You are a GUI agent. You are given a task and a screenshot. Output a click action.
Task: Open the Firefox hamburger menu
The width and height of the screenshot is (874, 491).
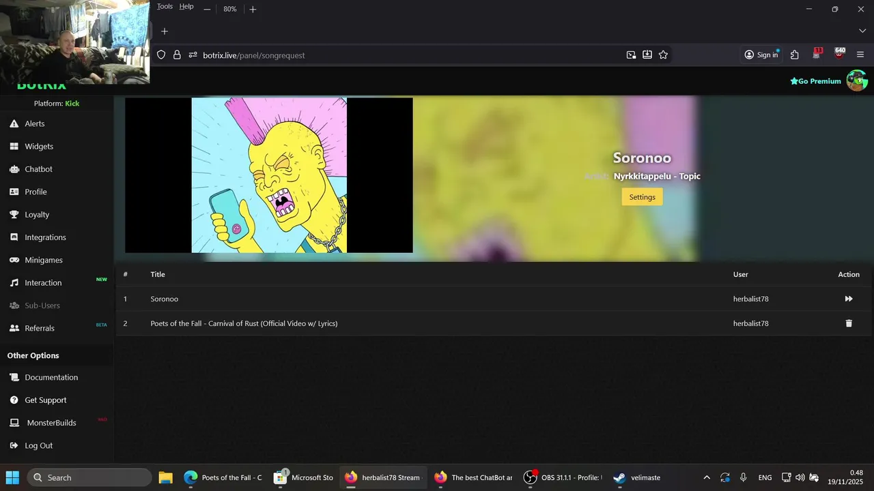click(x=860, y=55)
